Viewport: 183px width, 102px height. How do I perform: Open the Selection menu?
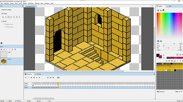coord(6,3)
